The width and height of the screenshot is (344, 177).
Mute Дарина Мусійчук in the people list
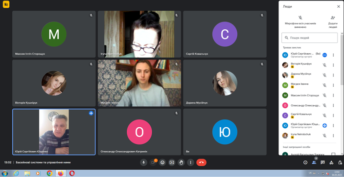pos(324,75)
